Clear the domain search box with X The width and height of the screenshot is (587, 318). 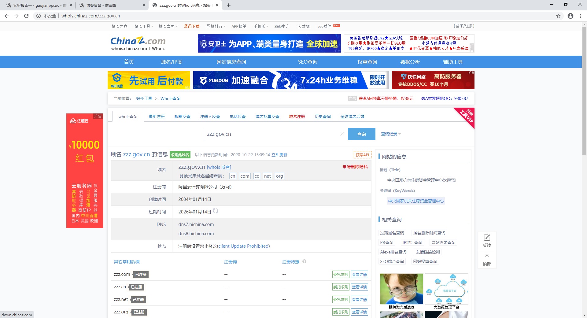click(342, 134)
